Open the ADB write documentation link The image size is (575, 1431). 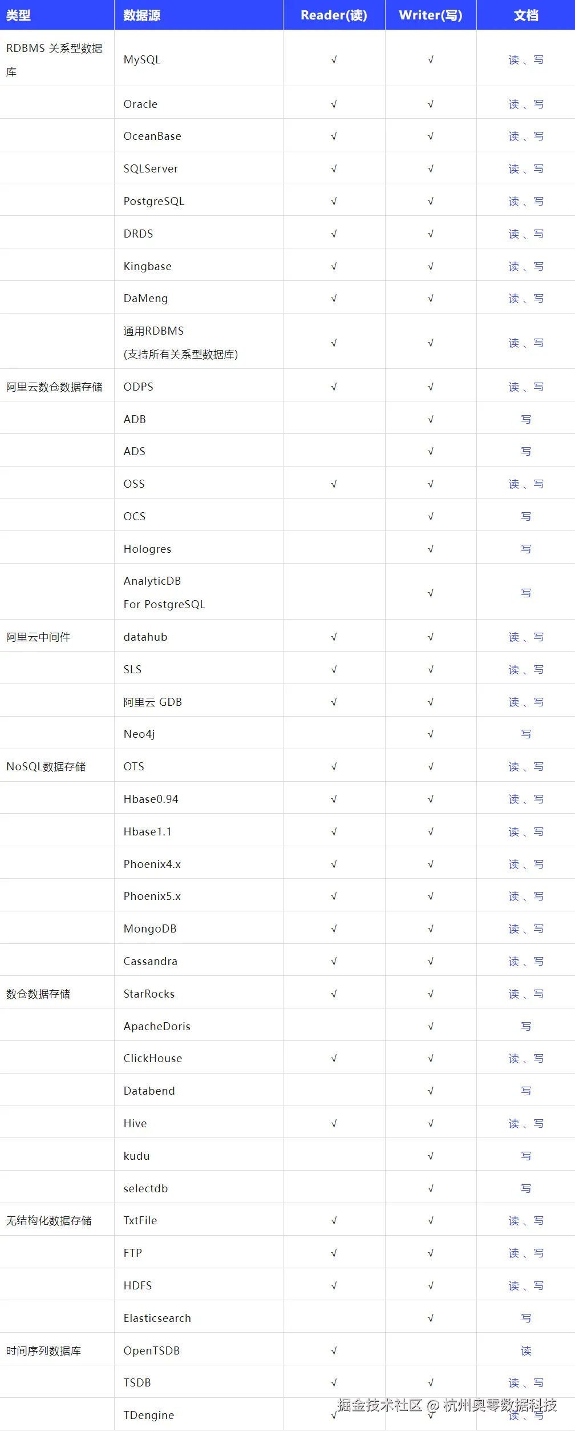pos(526,420)
